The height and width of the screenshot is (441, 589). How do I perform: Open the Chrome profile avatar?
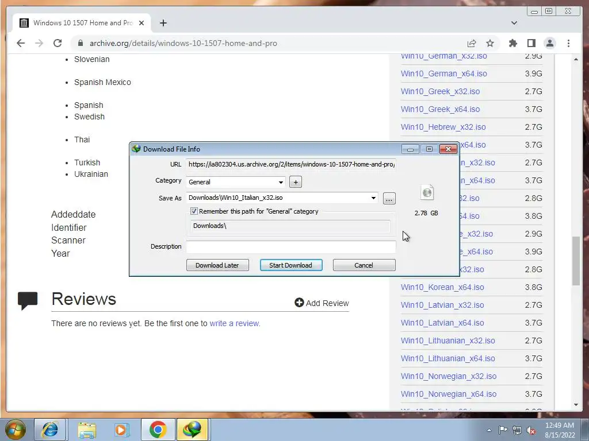[550, 43]
